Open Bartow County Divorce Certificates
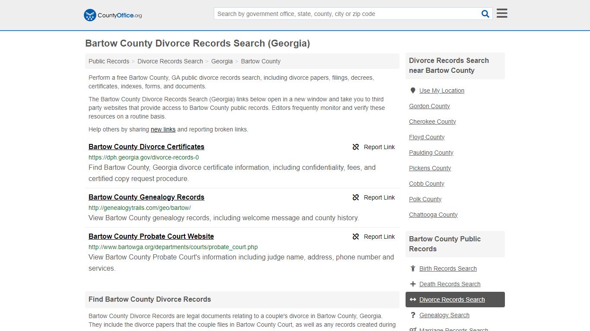The height and width of the screenshot is (331, 590). click(x=146, y=147)
